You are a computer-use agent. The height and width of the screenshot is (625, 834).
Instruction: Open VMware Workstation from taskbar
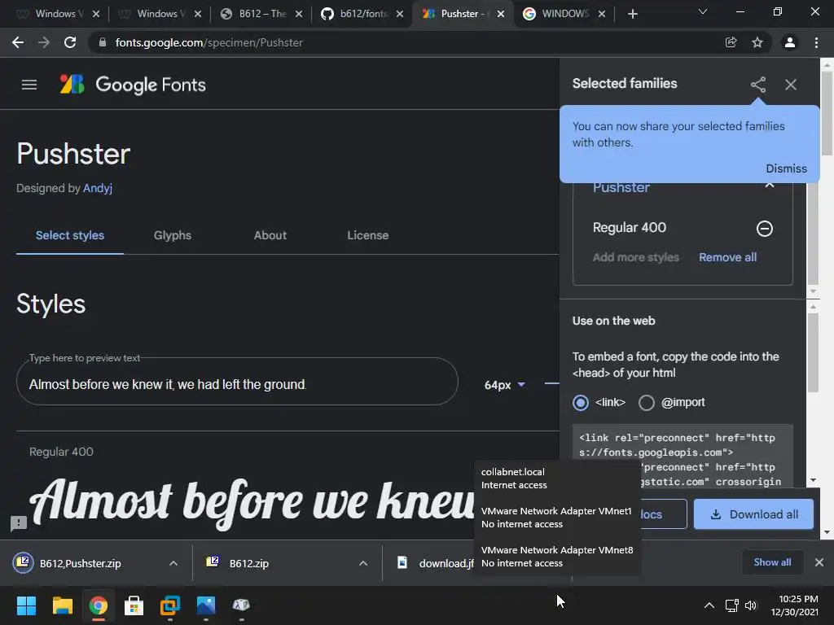coord(170,605)
